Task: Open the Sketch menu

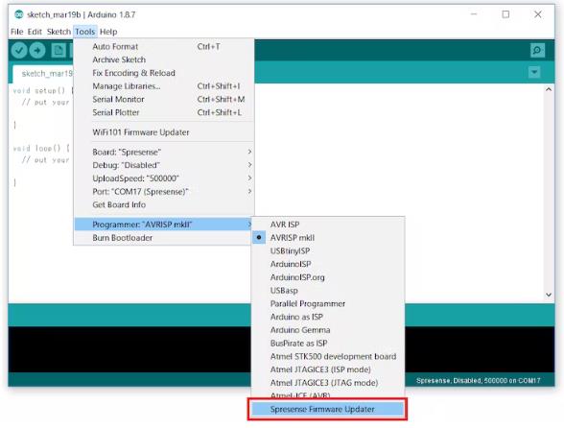Action: (x=59, y=32)
